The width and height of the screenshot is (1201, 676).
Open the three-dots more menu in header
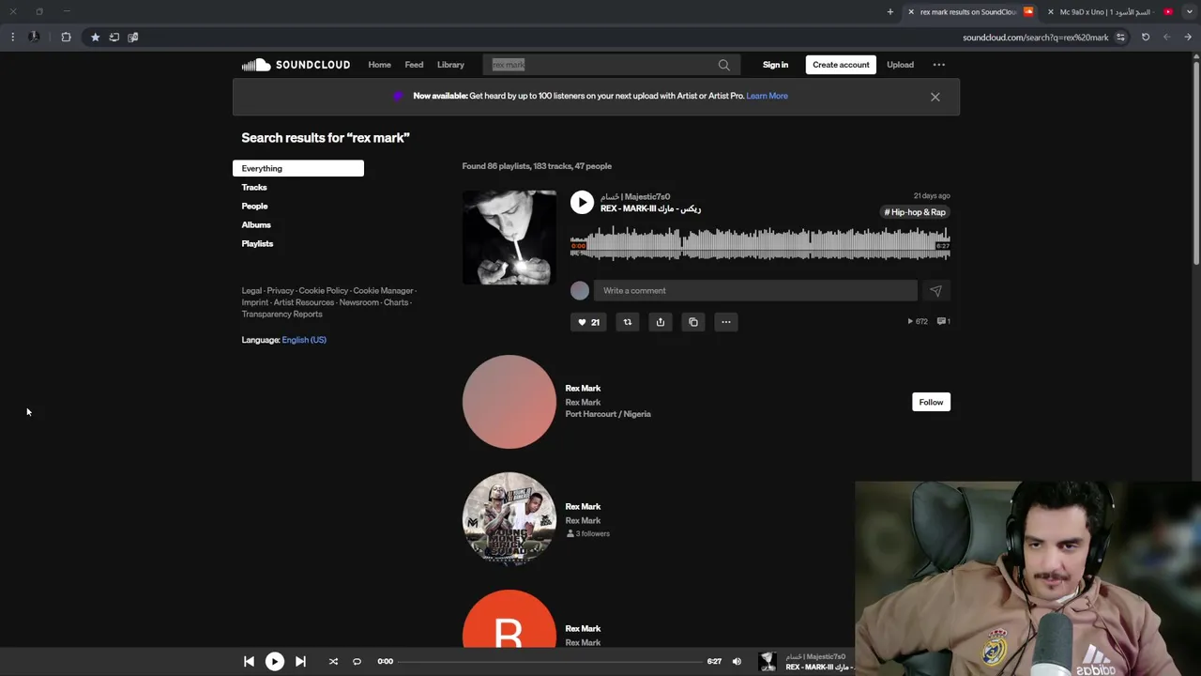tap(938, 65)
